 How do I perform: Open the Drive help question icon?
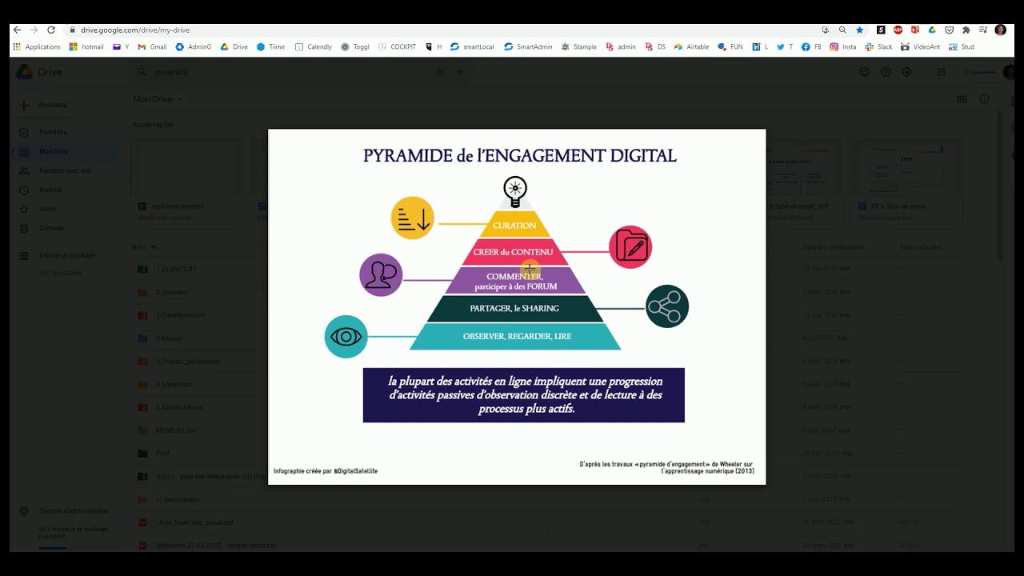pyautogui.click(x=886, y=72)
